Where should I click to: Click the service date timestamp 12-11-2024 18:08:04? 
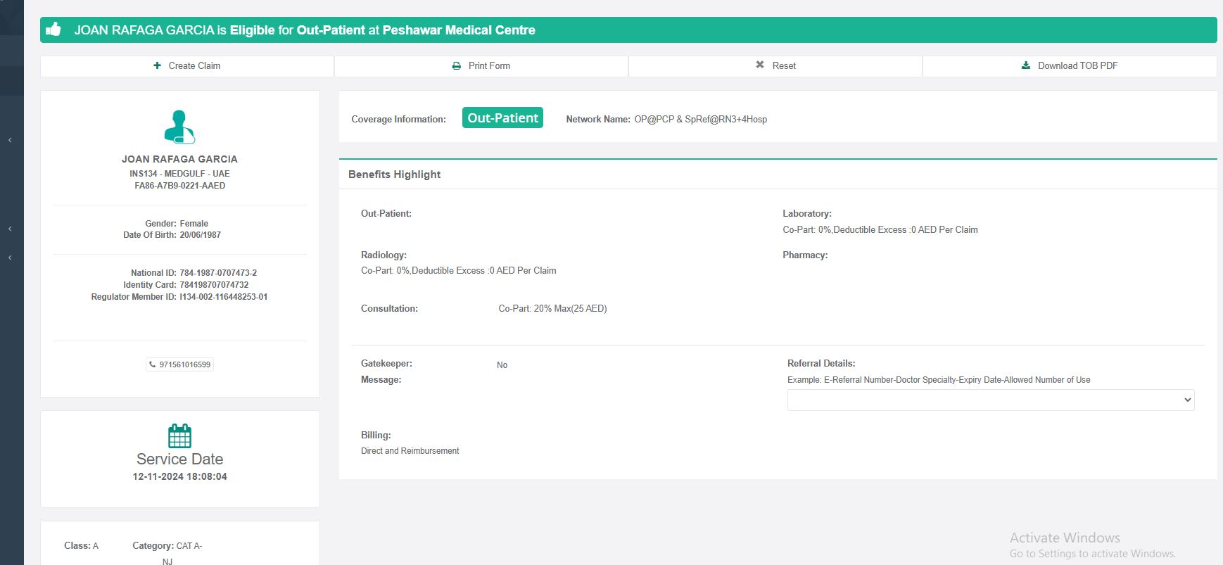pyautogui.click(x=179, y=476)
